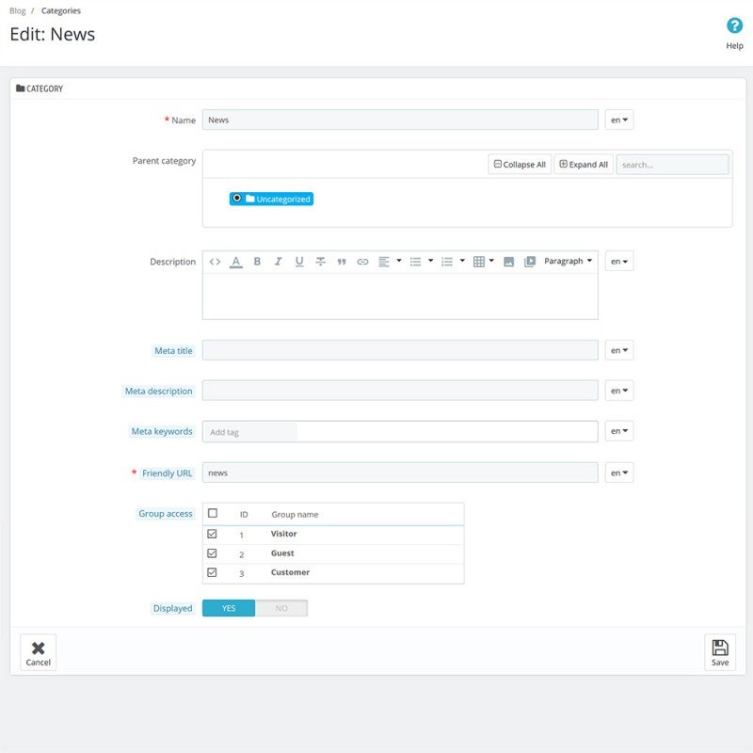Screen dimensions: 753x753
Task: Open the source code view icon
Action: [215, 262]
